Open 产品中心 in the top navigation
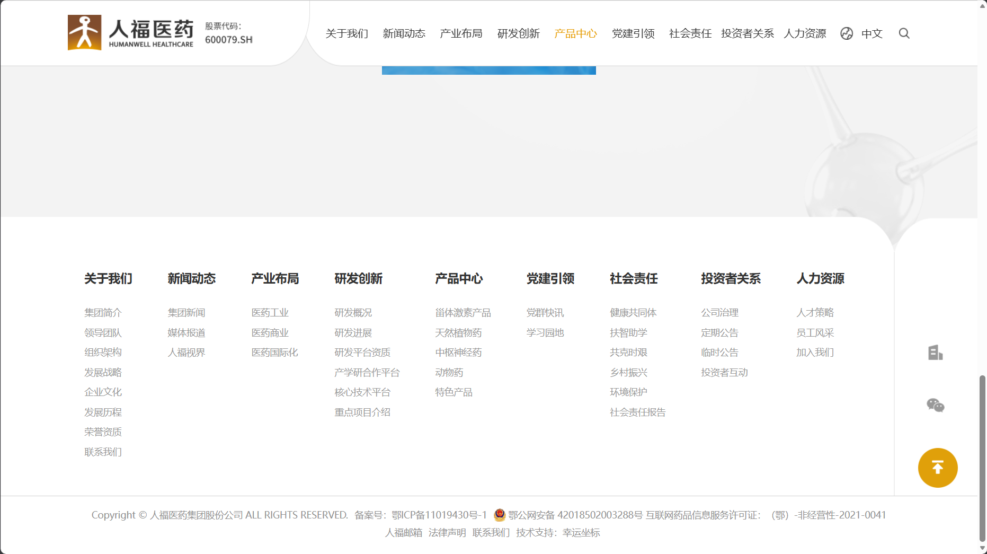Screen dimensions: 987x554 click(575, 33)
